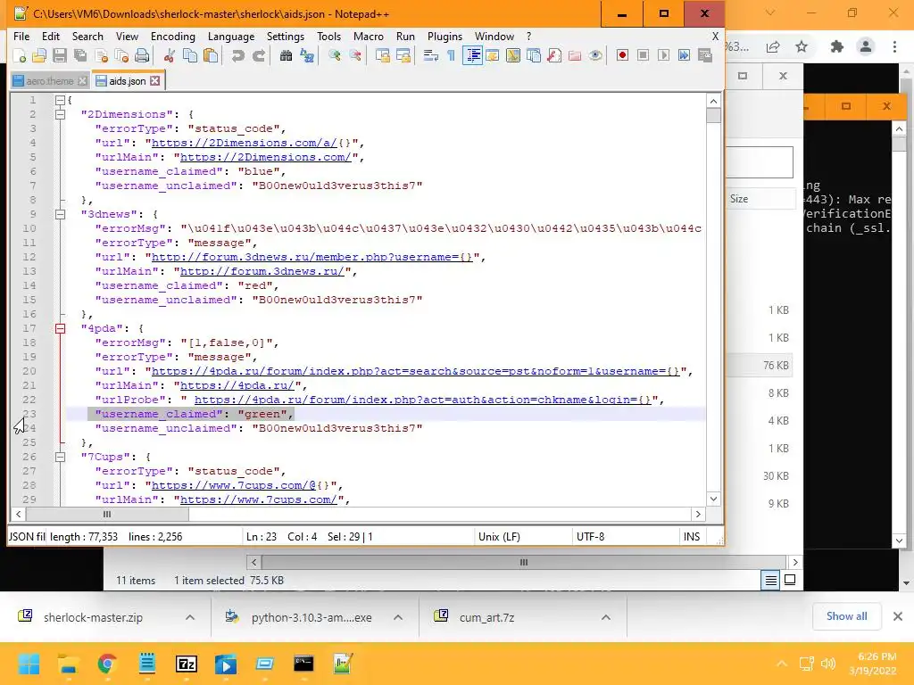
Task: Switch Explorer to details view button
Action: [x=770, y=580]
